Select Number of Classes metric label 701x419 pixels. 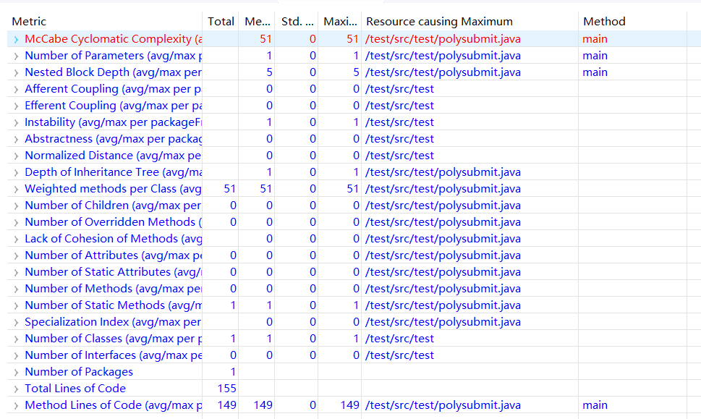click(x=113, y=339)
